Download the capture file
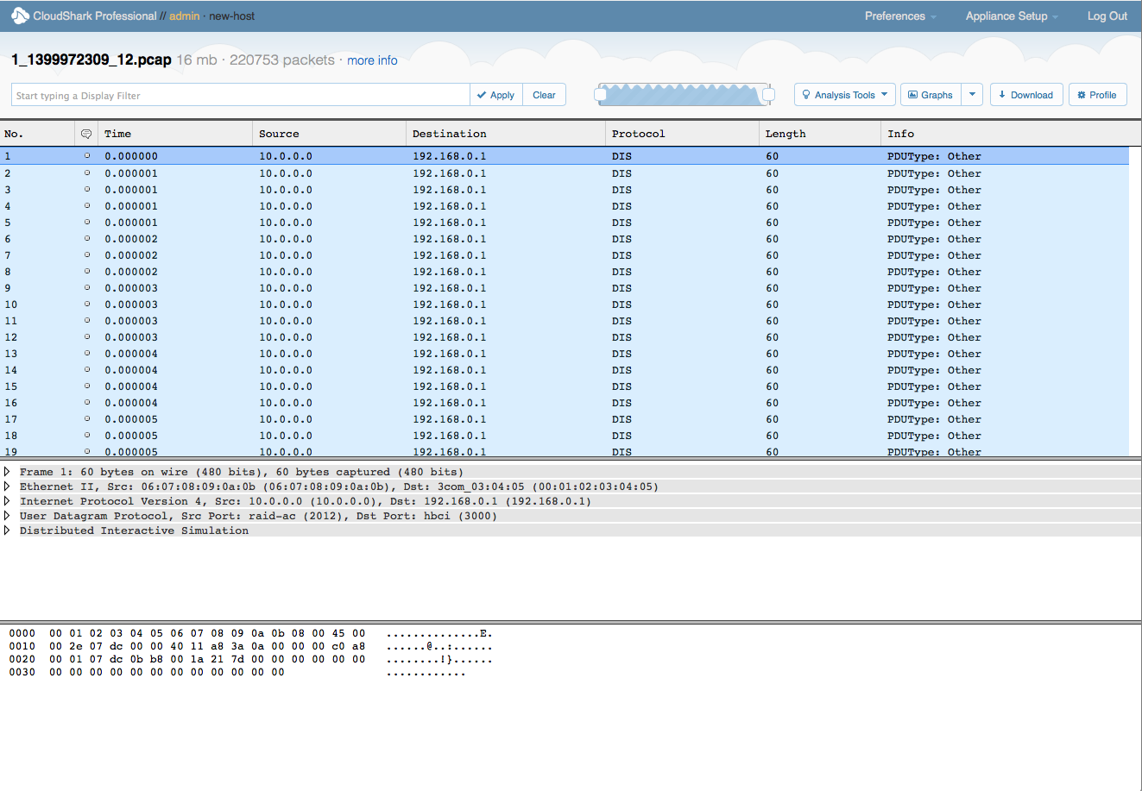The height and width of the screenshot is (791, 1142). 1026,95
